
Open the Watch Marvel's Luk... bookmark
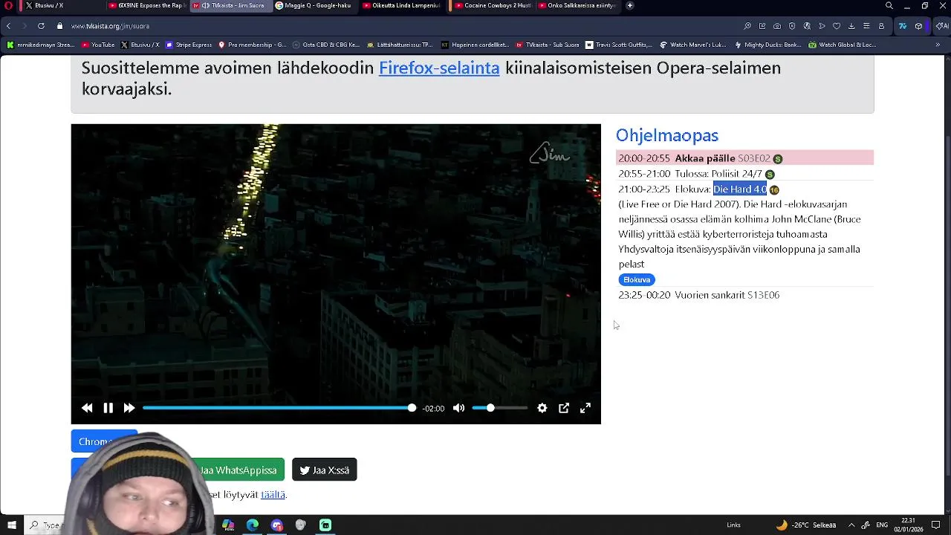pyautogui.click(x=692, y=45)
